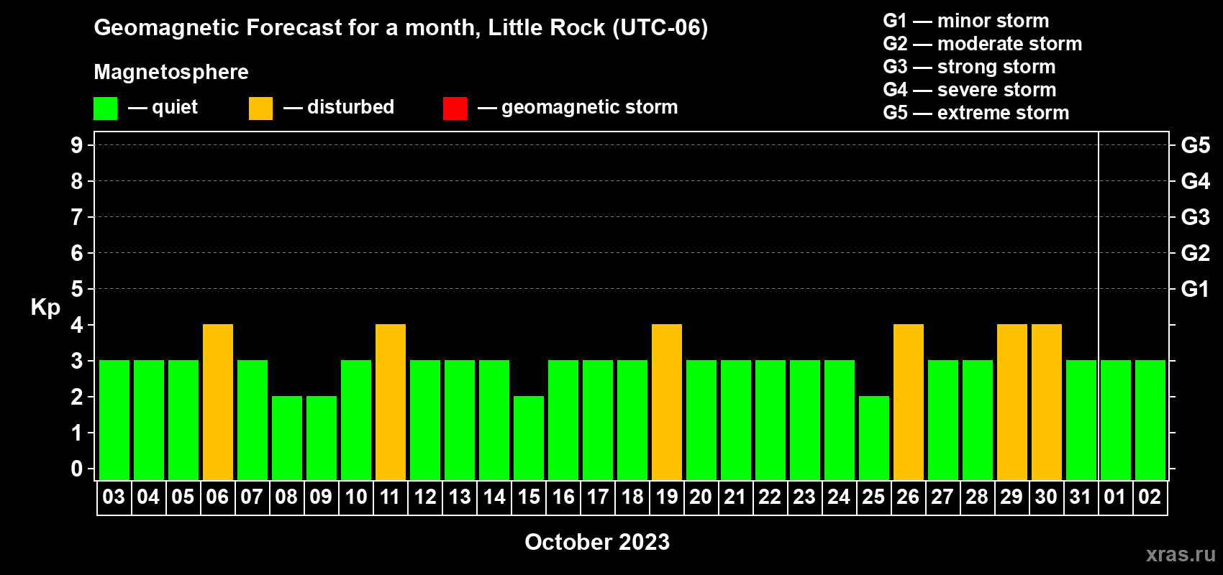1223x575 pixels.
Task: Click date label 20 on the axis
Action: (x=701, y=497)
